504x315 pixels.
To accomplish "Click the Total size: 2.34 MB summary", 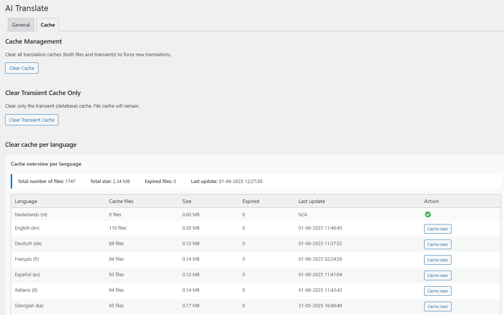I will click(x=110, y=181).
